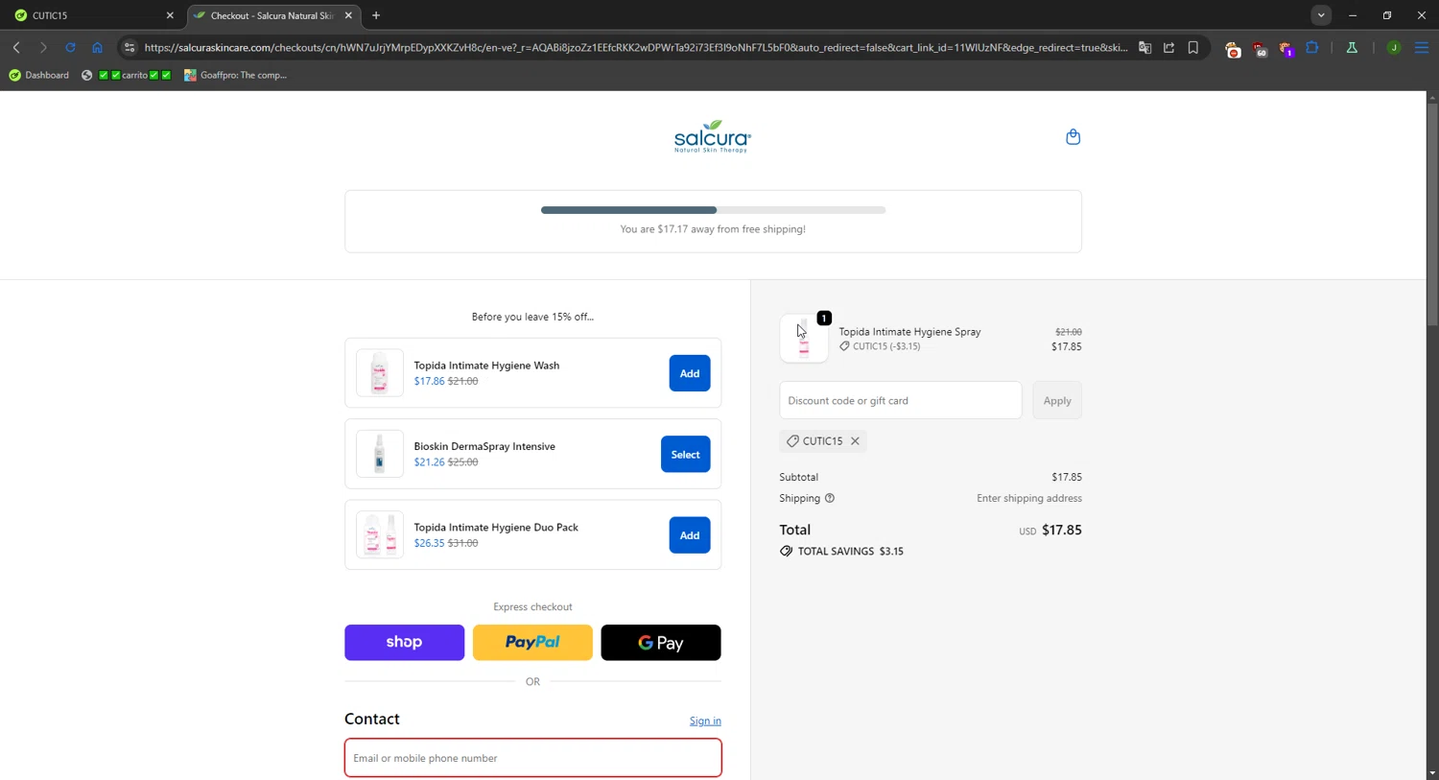Click 'Topida Intimate Hygiene Spray' item name
The image size is (1439, 780).
point(909,332)
